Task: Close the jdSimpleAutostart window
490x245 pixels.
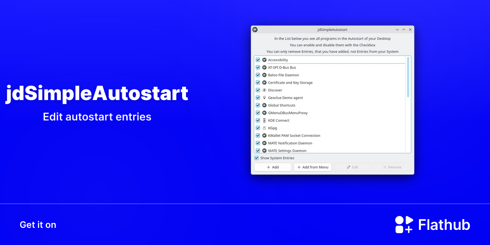Action: tap(410, 29)
